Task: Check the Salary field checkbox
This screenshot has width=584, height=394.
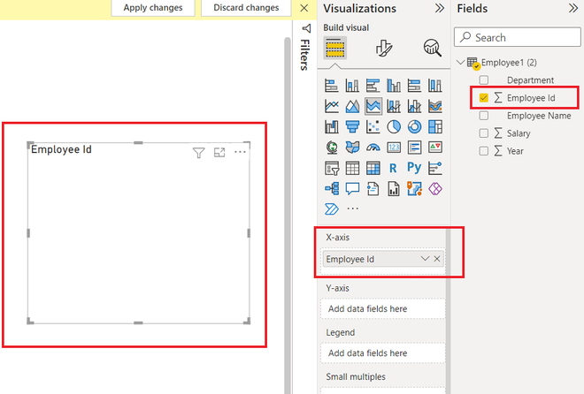Action: point(483,133)
